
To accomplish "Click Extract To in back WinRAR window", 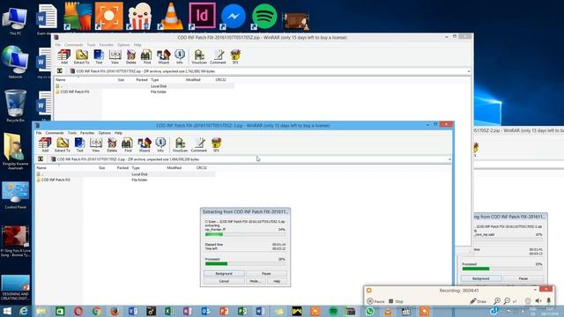I will 81,56.
